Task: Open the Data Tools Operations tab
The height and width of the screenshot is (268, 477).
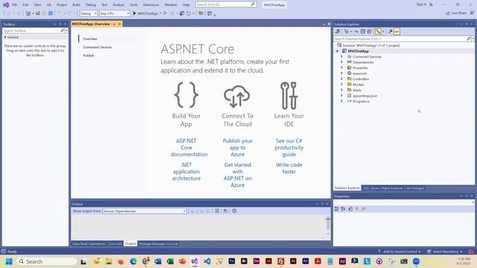Action: 89,243
